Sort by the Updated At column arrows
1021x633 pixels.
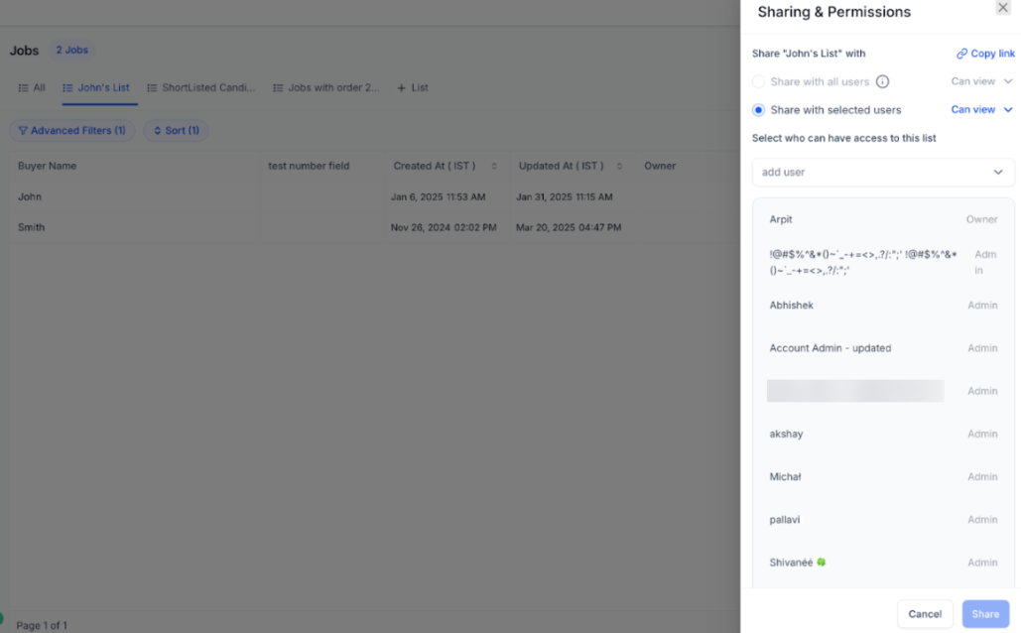click(x=620, y=167)
